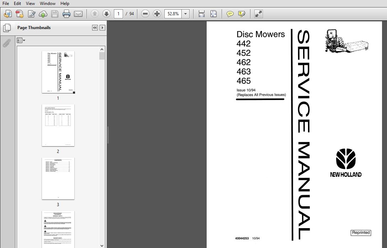Click the Edit PDF pencil icon

click(x=32, y=14)
